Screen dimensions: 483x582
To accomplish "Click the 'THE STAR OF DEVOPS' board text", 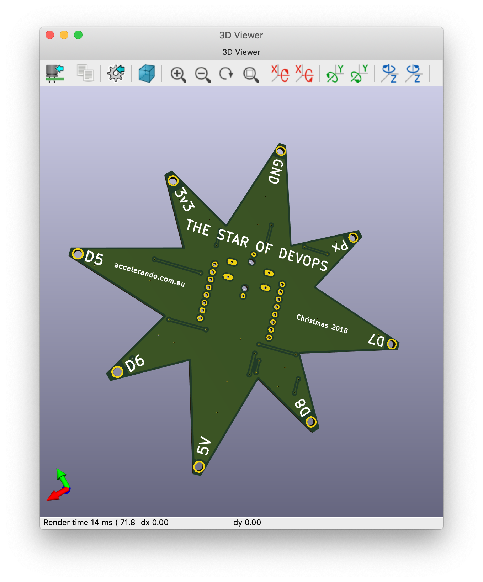I will pos(257,245).
